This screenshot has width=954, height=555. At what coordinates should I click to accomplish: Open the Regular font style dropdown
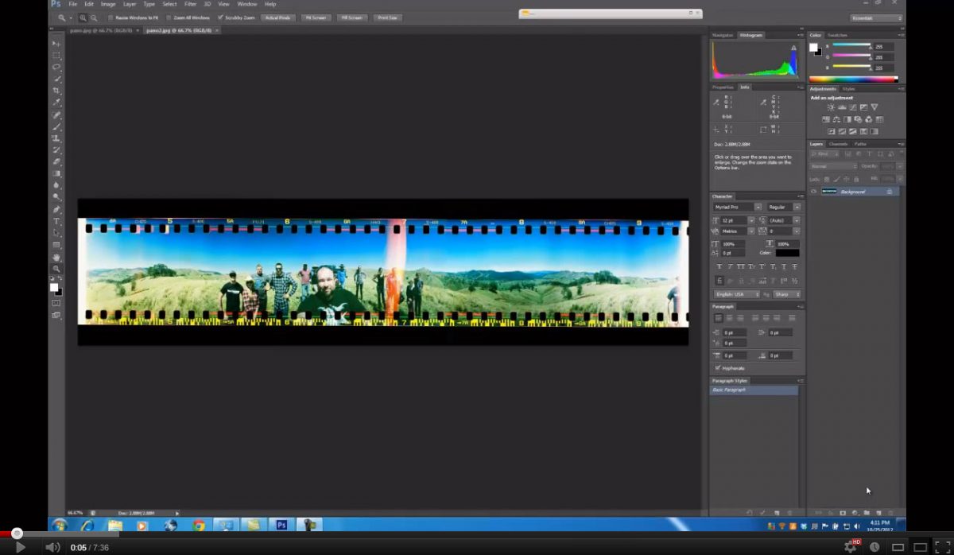click(784, 207)
